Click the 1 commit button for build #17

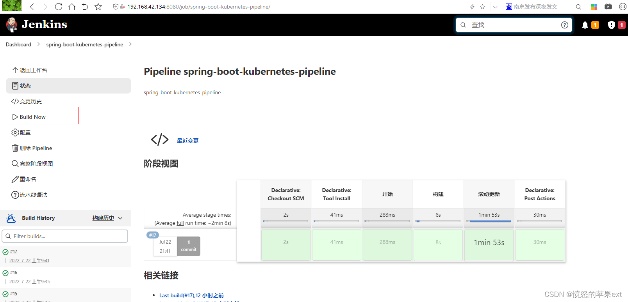click(189, 246)
